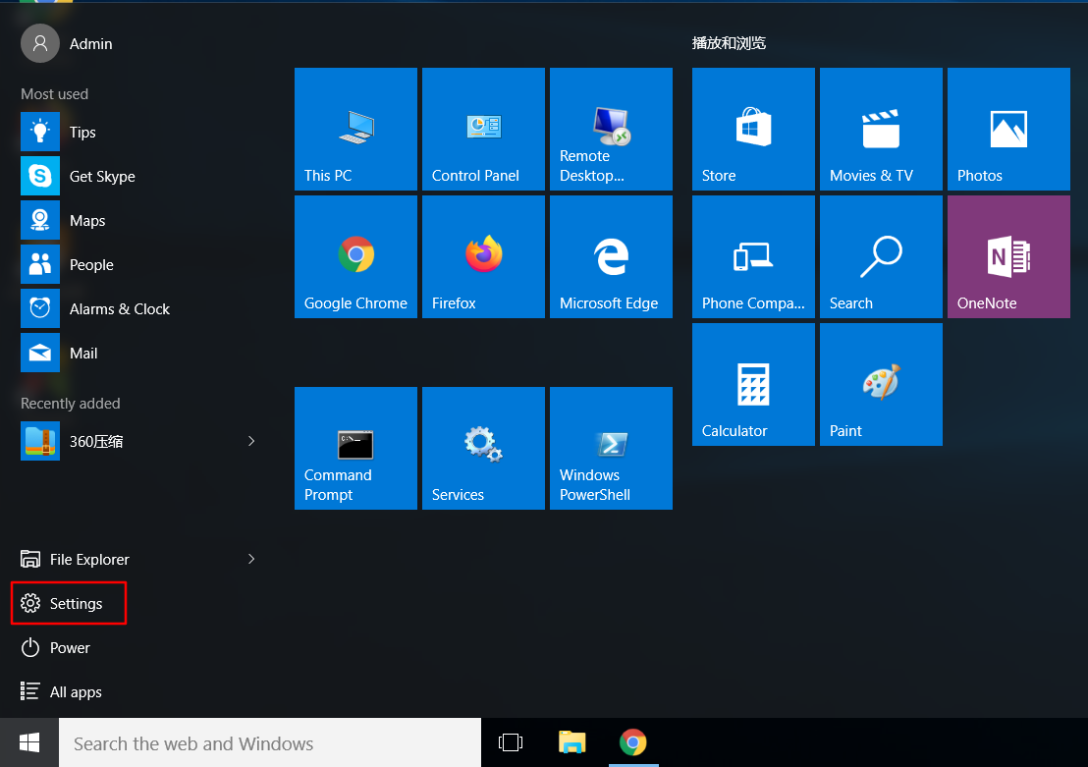Open the Movies & TV tile

point(881,129)
